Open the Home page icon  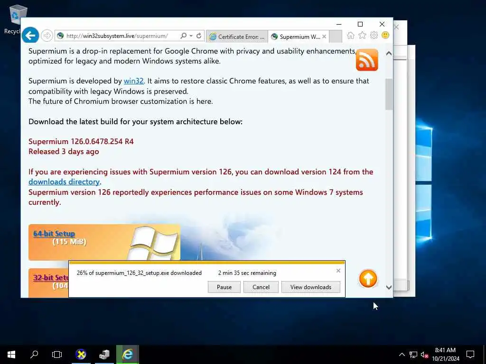tap(351, 35)
